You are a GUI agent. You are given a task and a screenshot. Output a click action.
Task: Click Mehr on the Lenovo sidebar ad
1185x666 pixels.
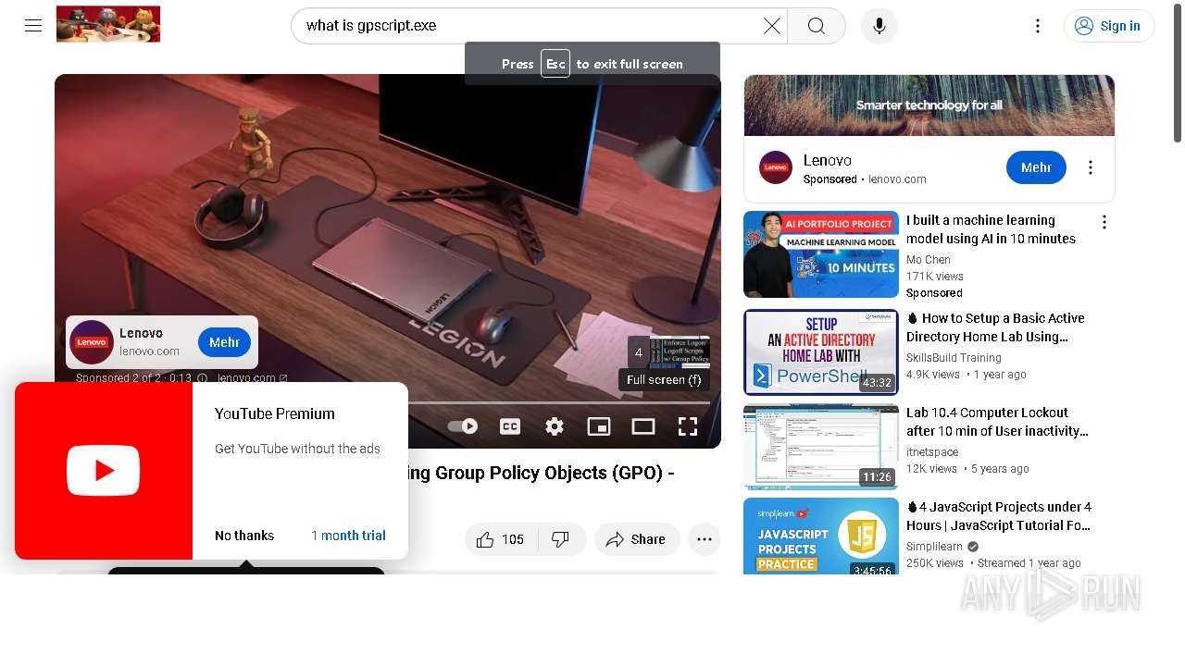click(1036, 167)
